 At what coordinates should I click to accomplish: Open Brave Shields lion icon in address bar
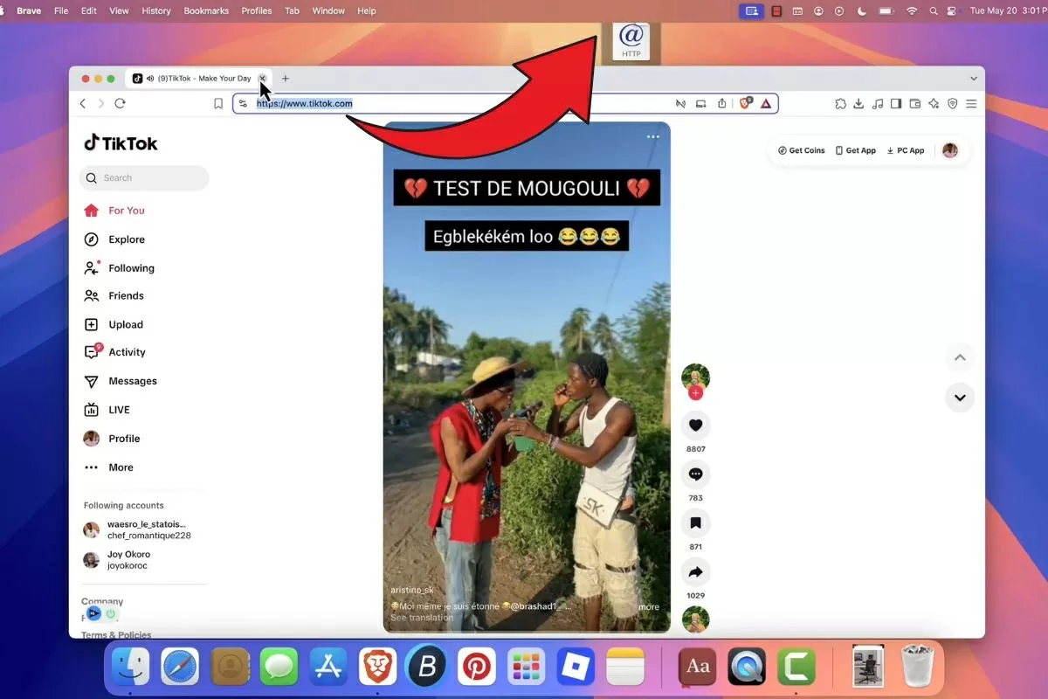click(745, 103)
